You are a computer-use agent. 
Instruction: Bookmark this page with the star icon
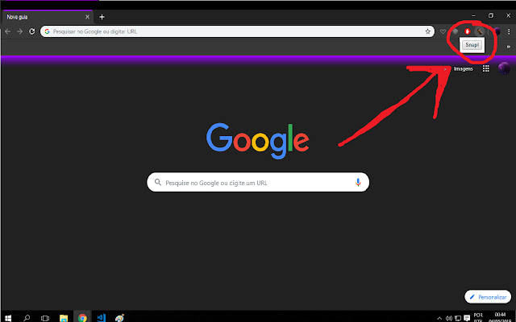(x=427, y=31)
